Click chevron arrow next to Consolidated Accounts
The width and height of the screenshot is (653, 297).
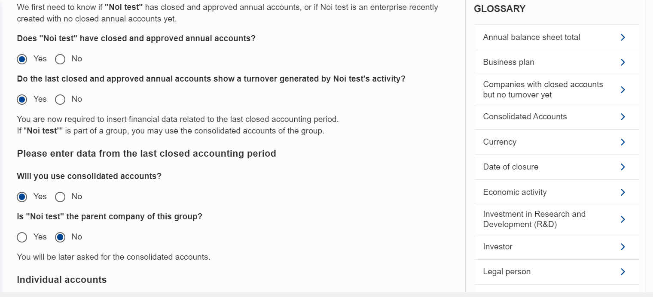tap(623, 117)
